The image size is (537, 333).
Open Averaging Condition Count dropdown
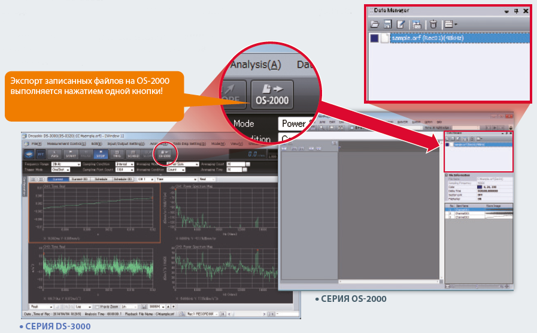click(176, 169)
